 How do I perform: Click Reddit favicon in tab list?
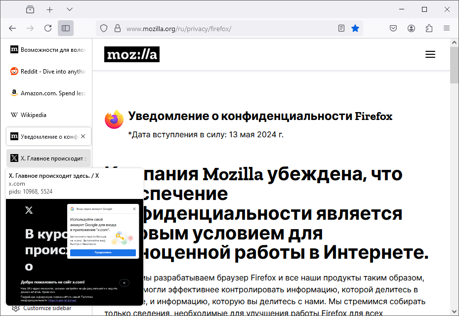pos(14,71)
